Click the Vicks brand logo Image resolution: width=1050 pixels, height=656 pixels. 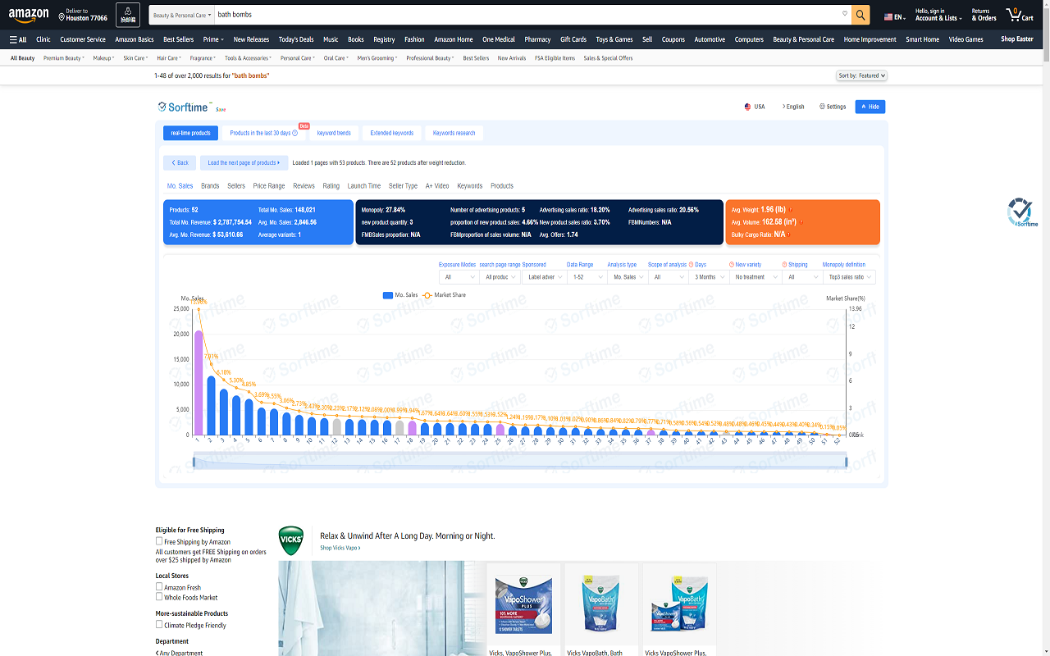pos(291,541)
